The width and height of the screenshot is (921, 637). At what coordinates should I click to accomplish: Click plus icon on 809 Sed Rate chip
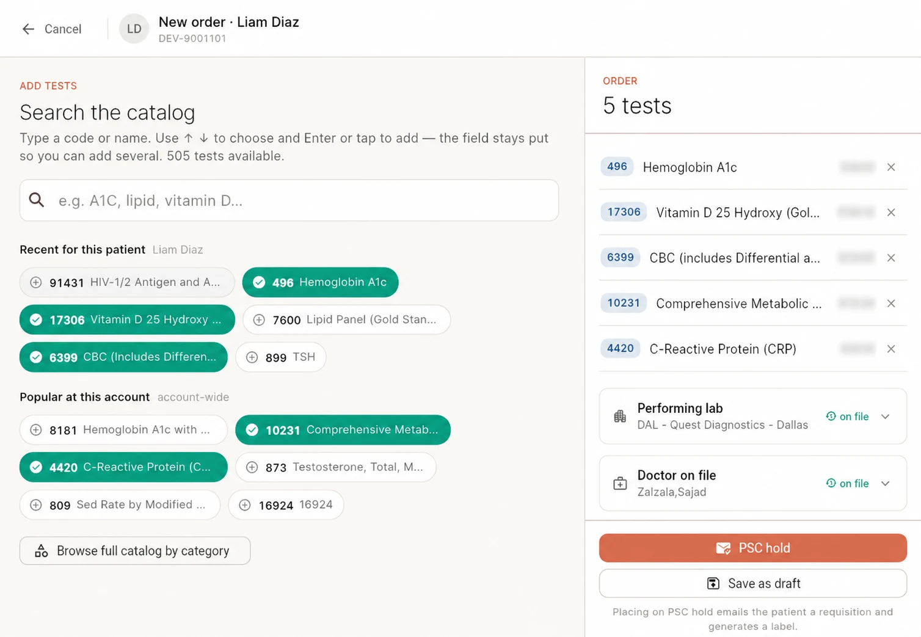36,505
